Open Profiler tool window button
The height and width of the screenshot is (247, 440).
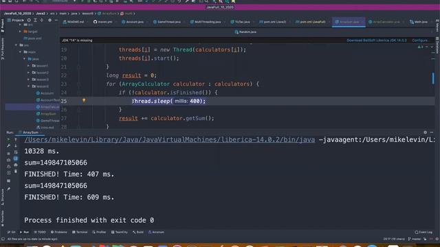(x=99, y=232)
